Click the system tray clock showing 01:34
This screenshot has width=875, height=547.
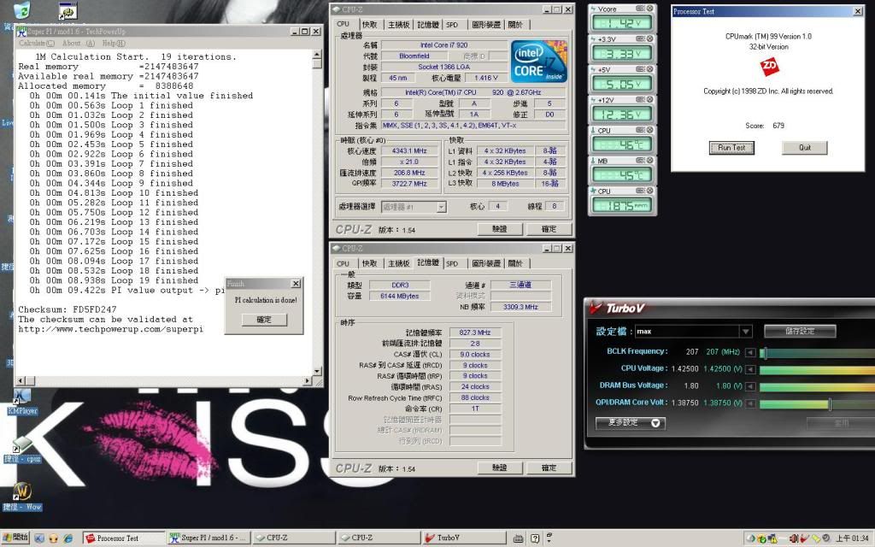tap(852, 538)
